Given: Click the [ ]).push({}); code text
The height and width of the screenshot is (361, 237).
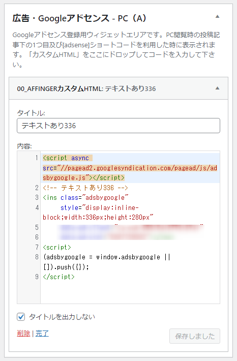Looking at the screenshot, I should coord(66,267).
